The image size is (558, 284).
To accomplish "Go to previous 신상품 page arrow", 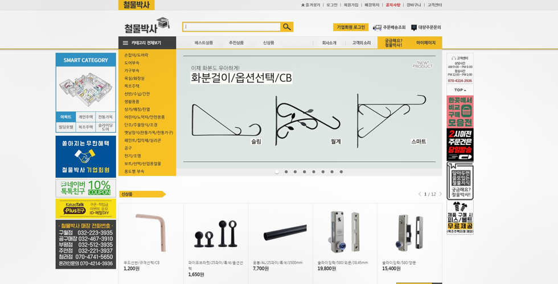I will 420,194.
